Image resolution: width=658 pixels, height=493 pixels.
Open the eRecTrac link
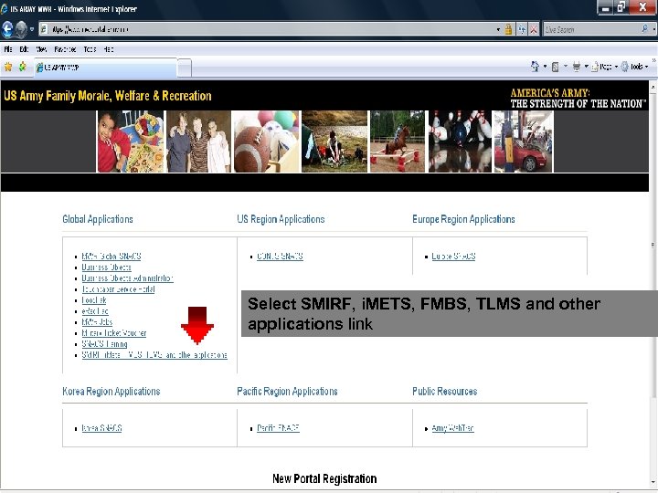click(x=95, y=311)
